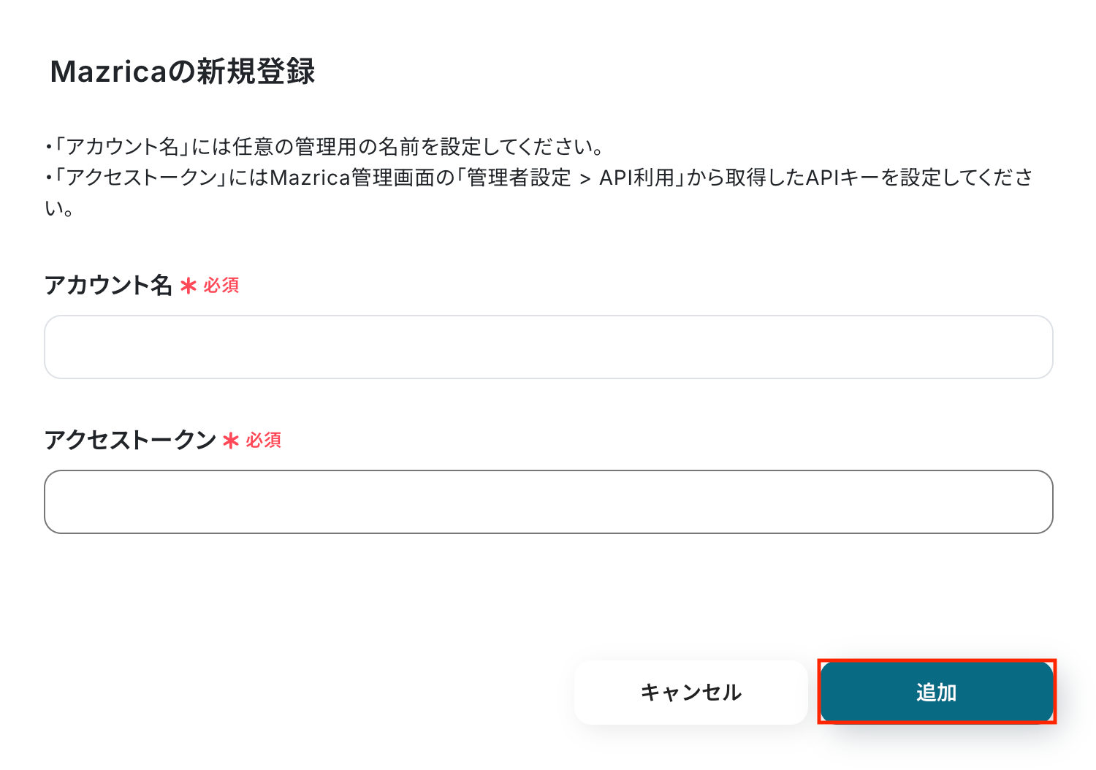Viewport: 1096px width, 770px height.
Task: Click the API利用 text in the instructions
Action: pyautogui.click(x=636, y=178)
